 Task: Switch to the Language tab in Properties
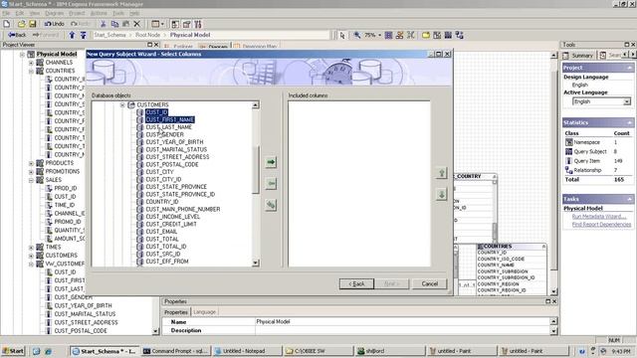(x=204, y=312)
